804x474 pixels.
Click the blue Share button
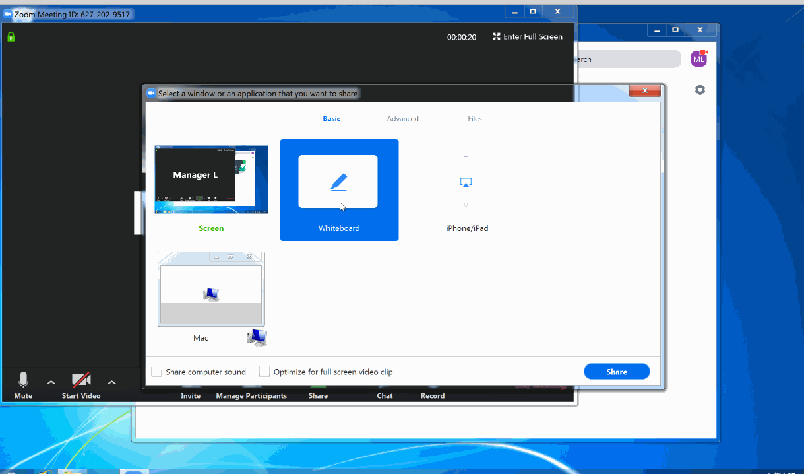click(617, 372)
